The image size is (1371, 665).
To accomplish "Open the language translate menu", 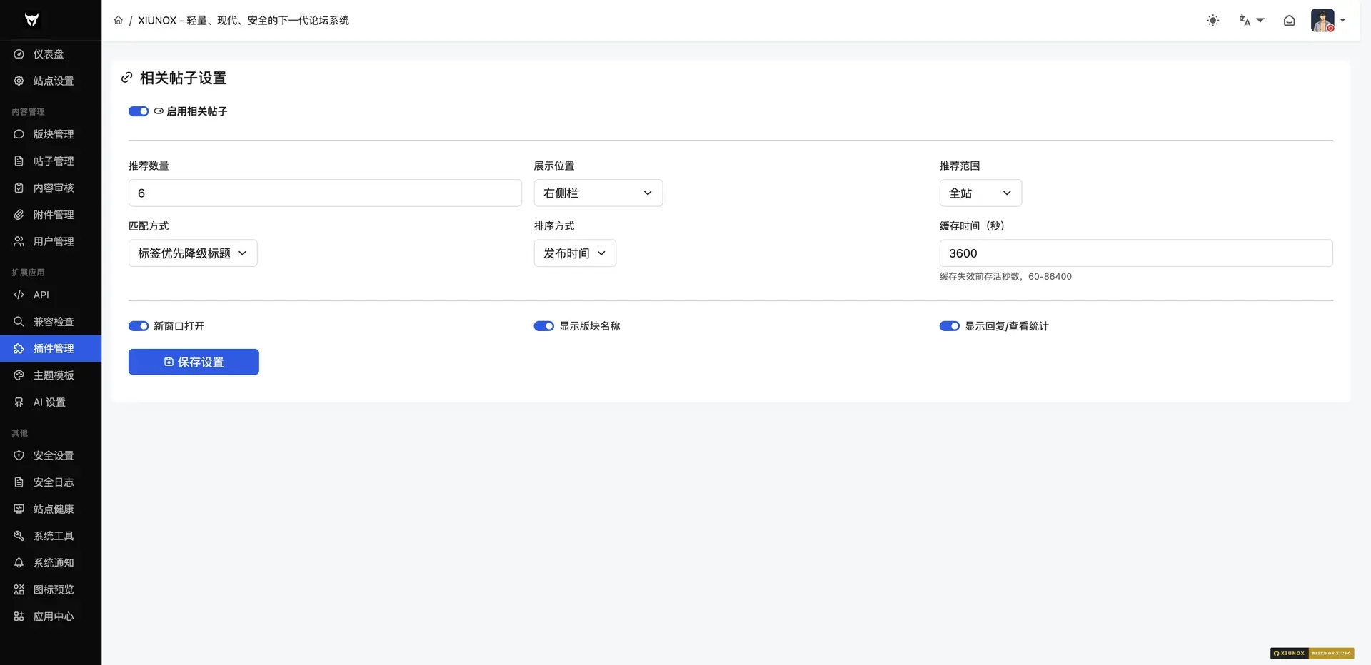I will [x=1251, y=21].
